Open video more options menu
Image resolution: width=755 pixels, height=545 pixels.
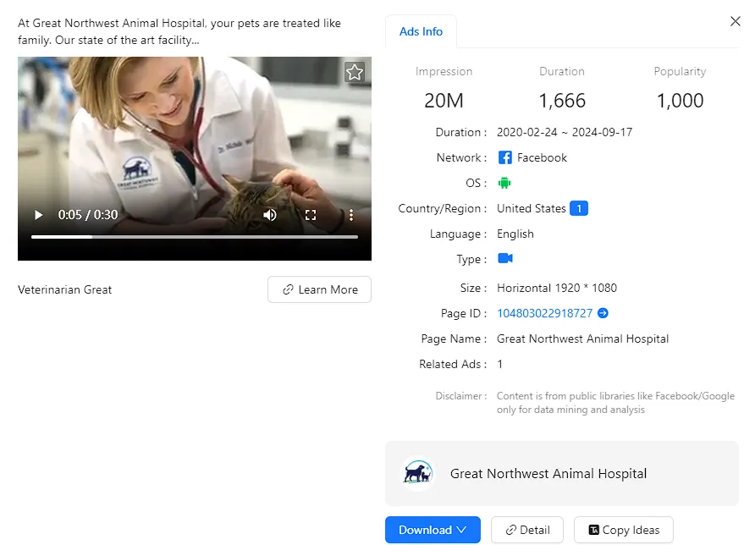[351, 215]
